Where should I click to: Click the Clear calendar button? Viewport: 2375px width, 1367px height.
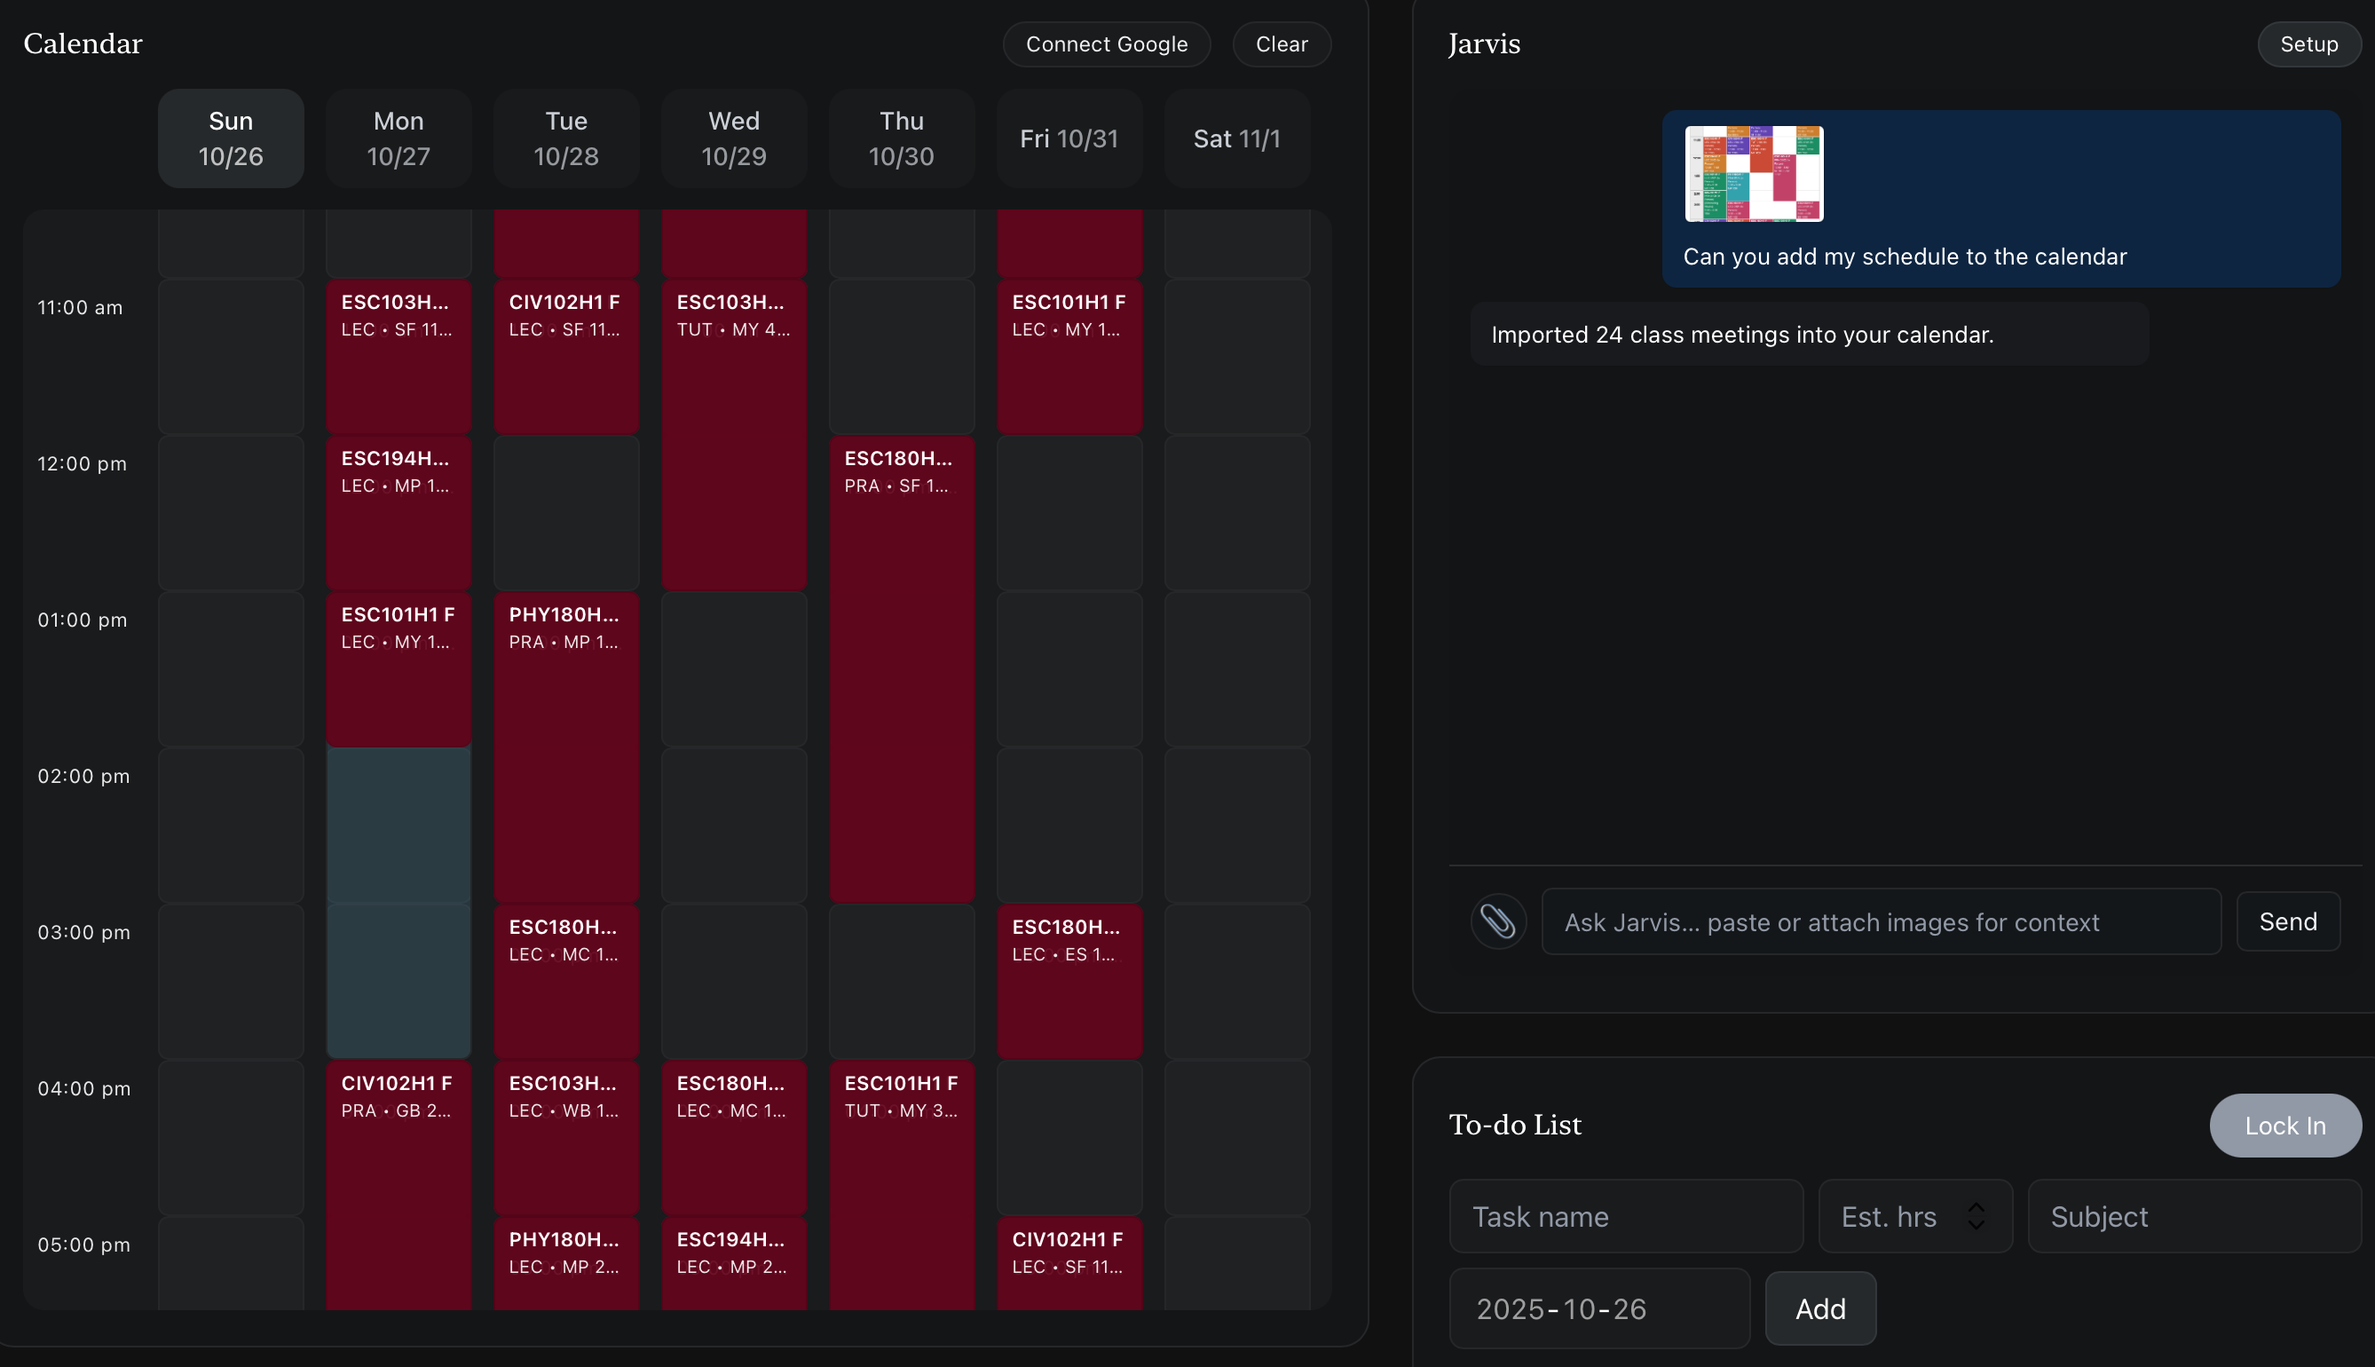tap(1282, 44)
